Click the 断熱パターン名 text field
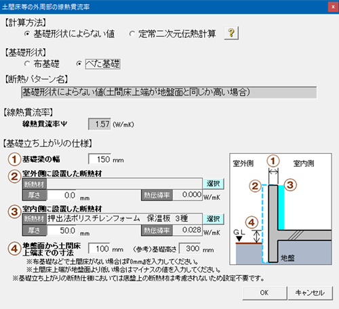Image resolution: width=339 pixels, height=309 pixels. coord(169,92)
